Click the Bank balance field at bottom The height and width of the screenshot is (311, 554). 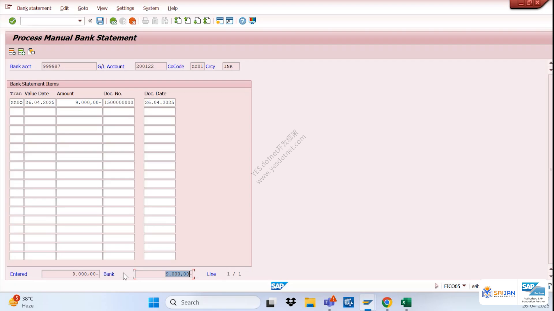(164, 274)
